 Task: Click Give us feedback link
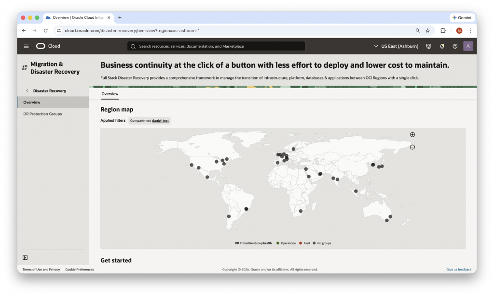[x=459, y=270]
